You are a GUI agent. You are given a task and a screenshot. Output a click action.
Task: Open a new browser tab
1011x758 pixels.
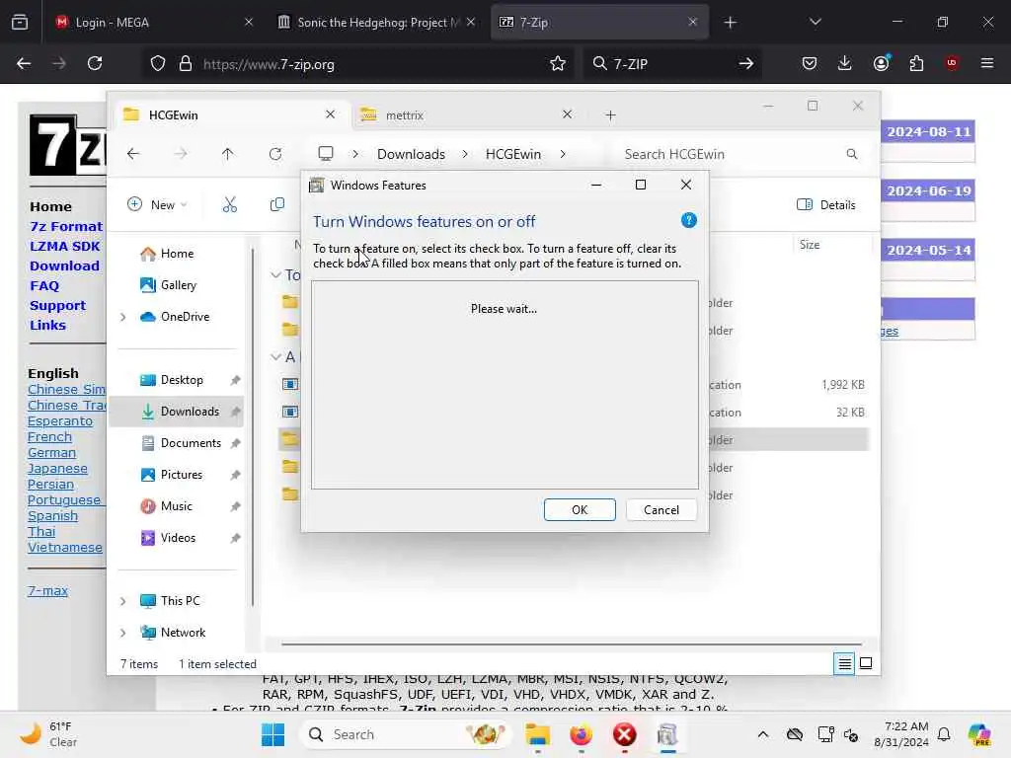[730, 23]
